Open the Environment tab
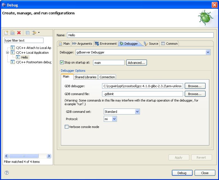 (x=106, y=44)
